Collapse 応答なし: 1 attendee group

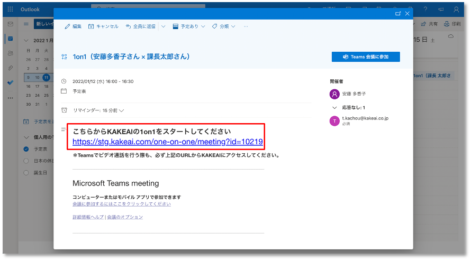pyautogui.click(x=334, y=107)
